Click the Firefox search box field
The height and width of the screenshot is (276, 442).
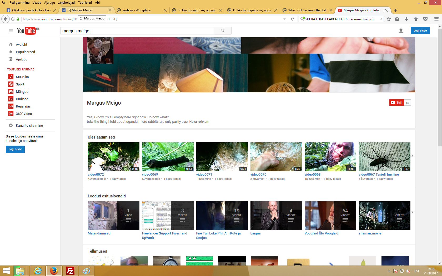[x=341, y=19]
